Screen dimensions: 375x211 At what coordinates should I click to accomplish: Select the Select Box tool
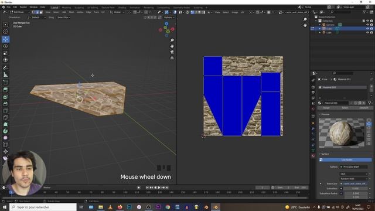tap(5, 25)
